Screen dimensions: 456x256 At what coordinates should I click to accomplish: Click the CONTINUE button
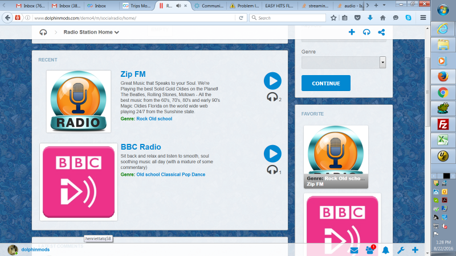(x=325, y=83)
